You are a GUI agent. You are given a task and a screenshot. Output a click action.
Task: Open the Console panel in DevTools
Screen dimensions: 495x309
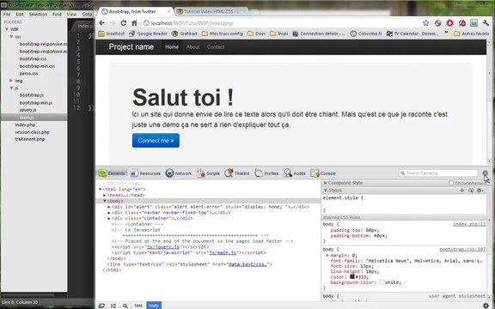(323, 173)
